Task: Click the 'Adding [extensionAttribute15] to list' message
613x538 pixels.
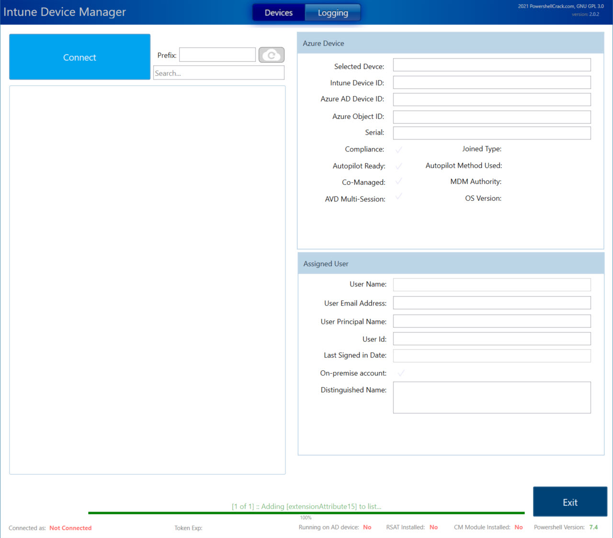Action: (306, 506)
